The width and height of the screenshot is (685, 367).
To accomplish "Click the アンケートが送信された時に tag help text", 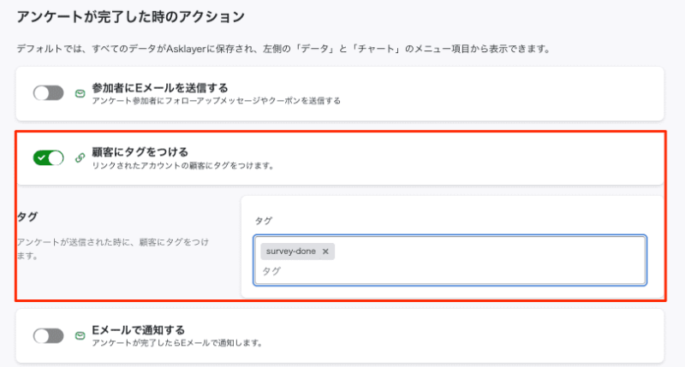I will click(113, 249).
